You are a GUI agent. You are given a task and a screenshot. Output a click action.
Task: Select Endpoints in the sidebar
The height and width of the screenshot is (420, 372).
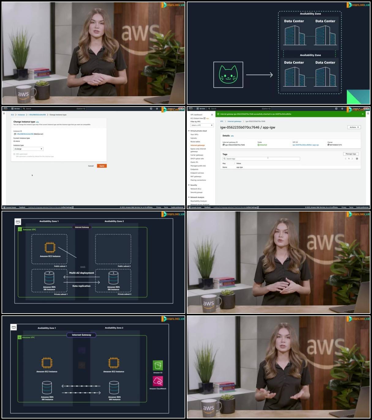pos(194,169)
